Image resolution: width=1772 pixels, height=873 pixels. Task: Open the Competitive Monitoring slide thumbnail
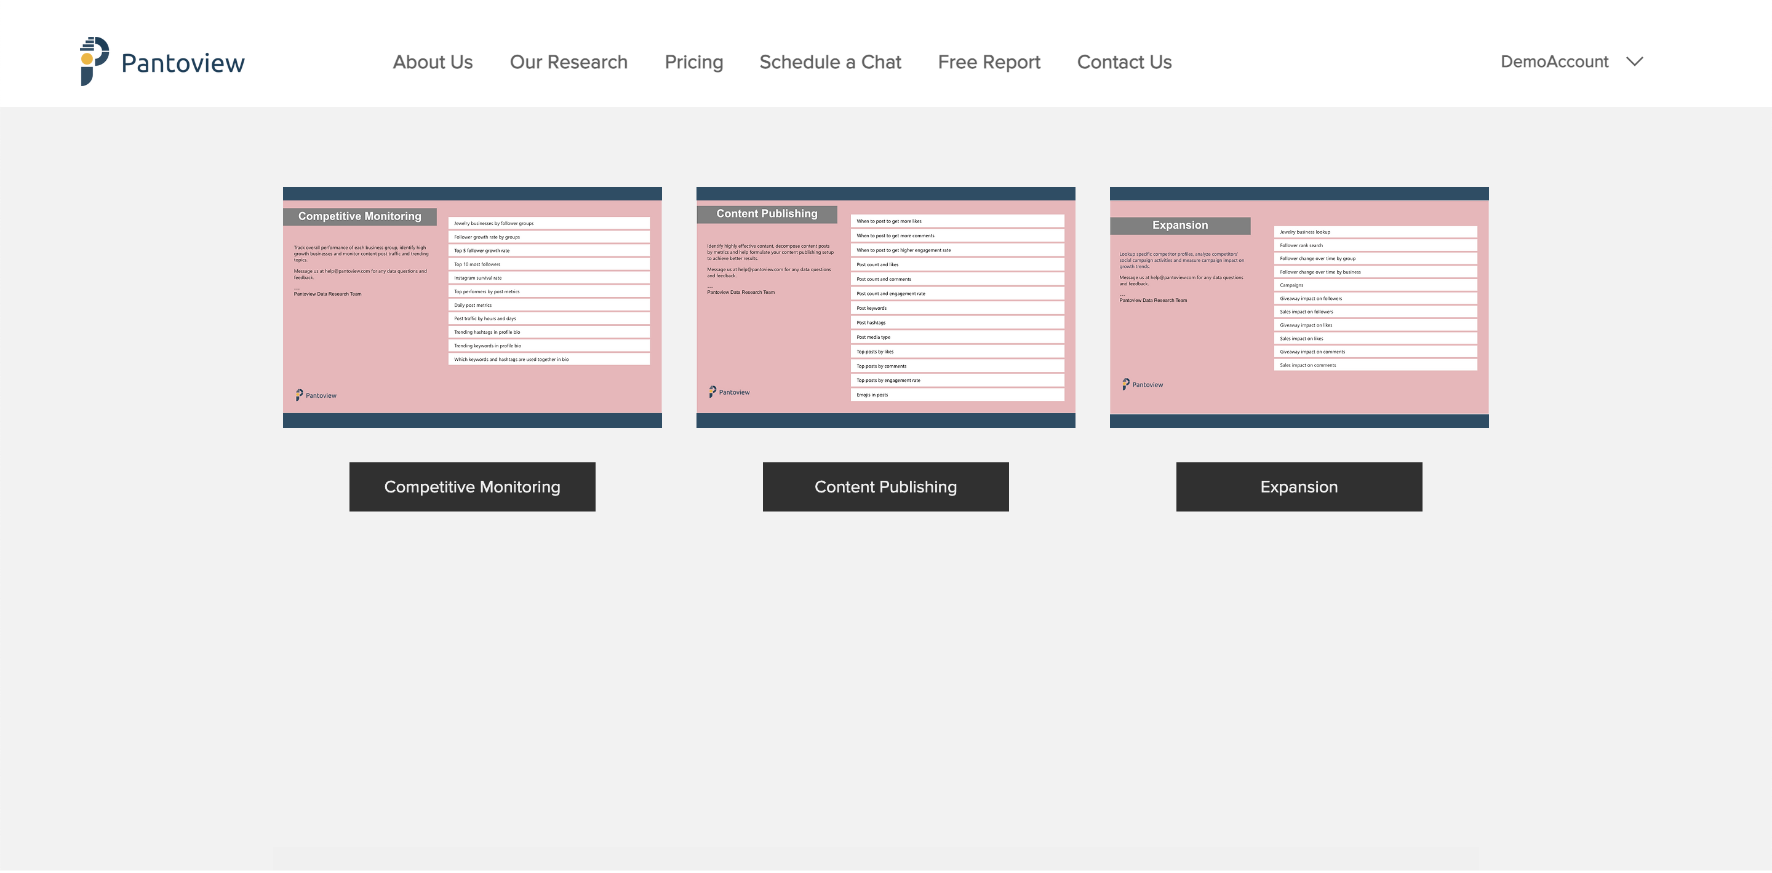(x=472, y=307)
